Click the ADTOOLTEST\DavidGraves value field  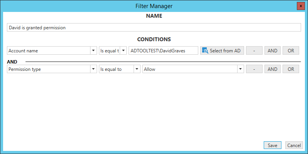[163, 50]
